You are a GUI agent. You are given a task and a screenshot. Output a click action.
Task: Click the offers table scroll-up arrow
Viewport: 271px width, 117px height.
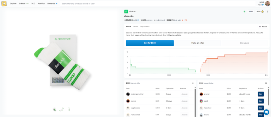point(195,88)
